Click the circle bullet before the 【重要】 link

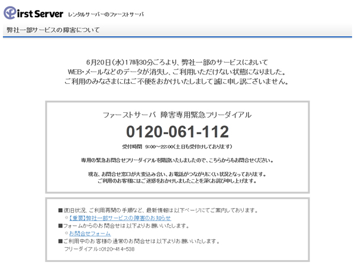[x=66, y=218]
